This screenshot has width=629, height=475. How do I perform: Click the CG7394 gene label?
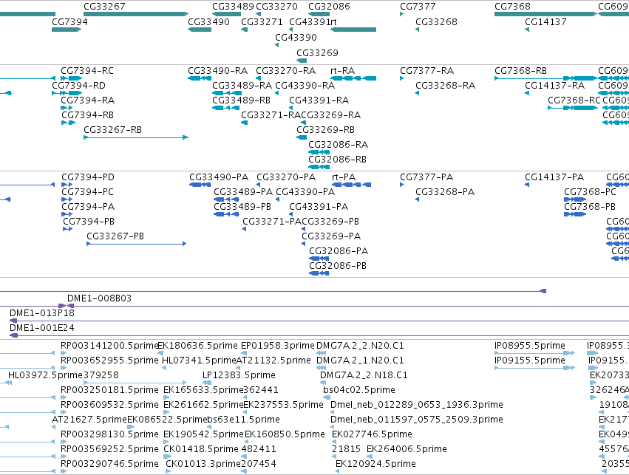pyautogui.click(x=69, y=21)
